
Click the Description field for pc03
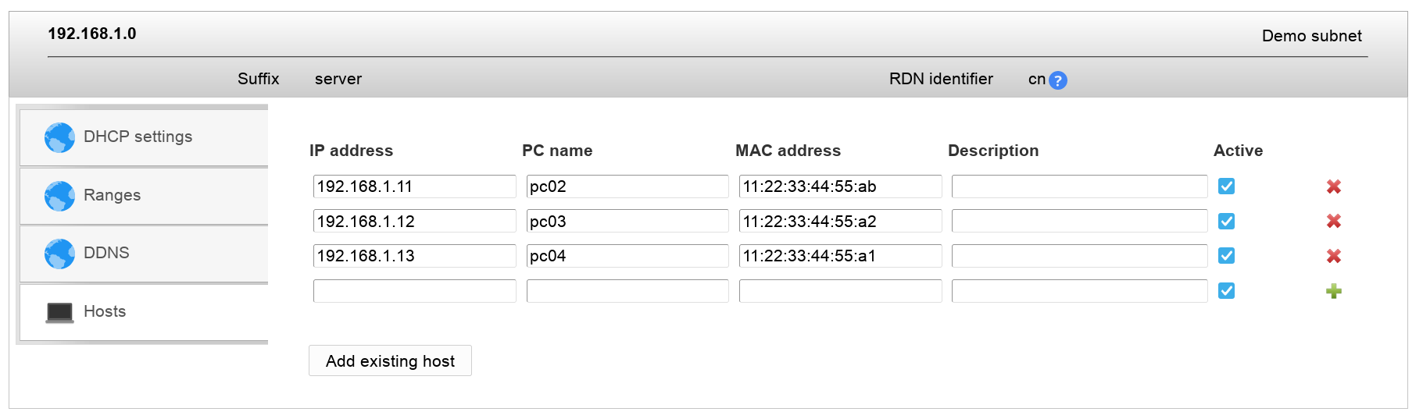[x=1079, y=222]
